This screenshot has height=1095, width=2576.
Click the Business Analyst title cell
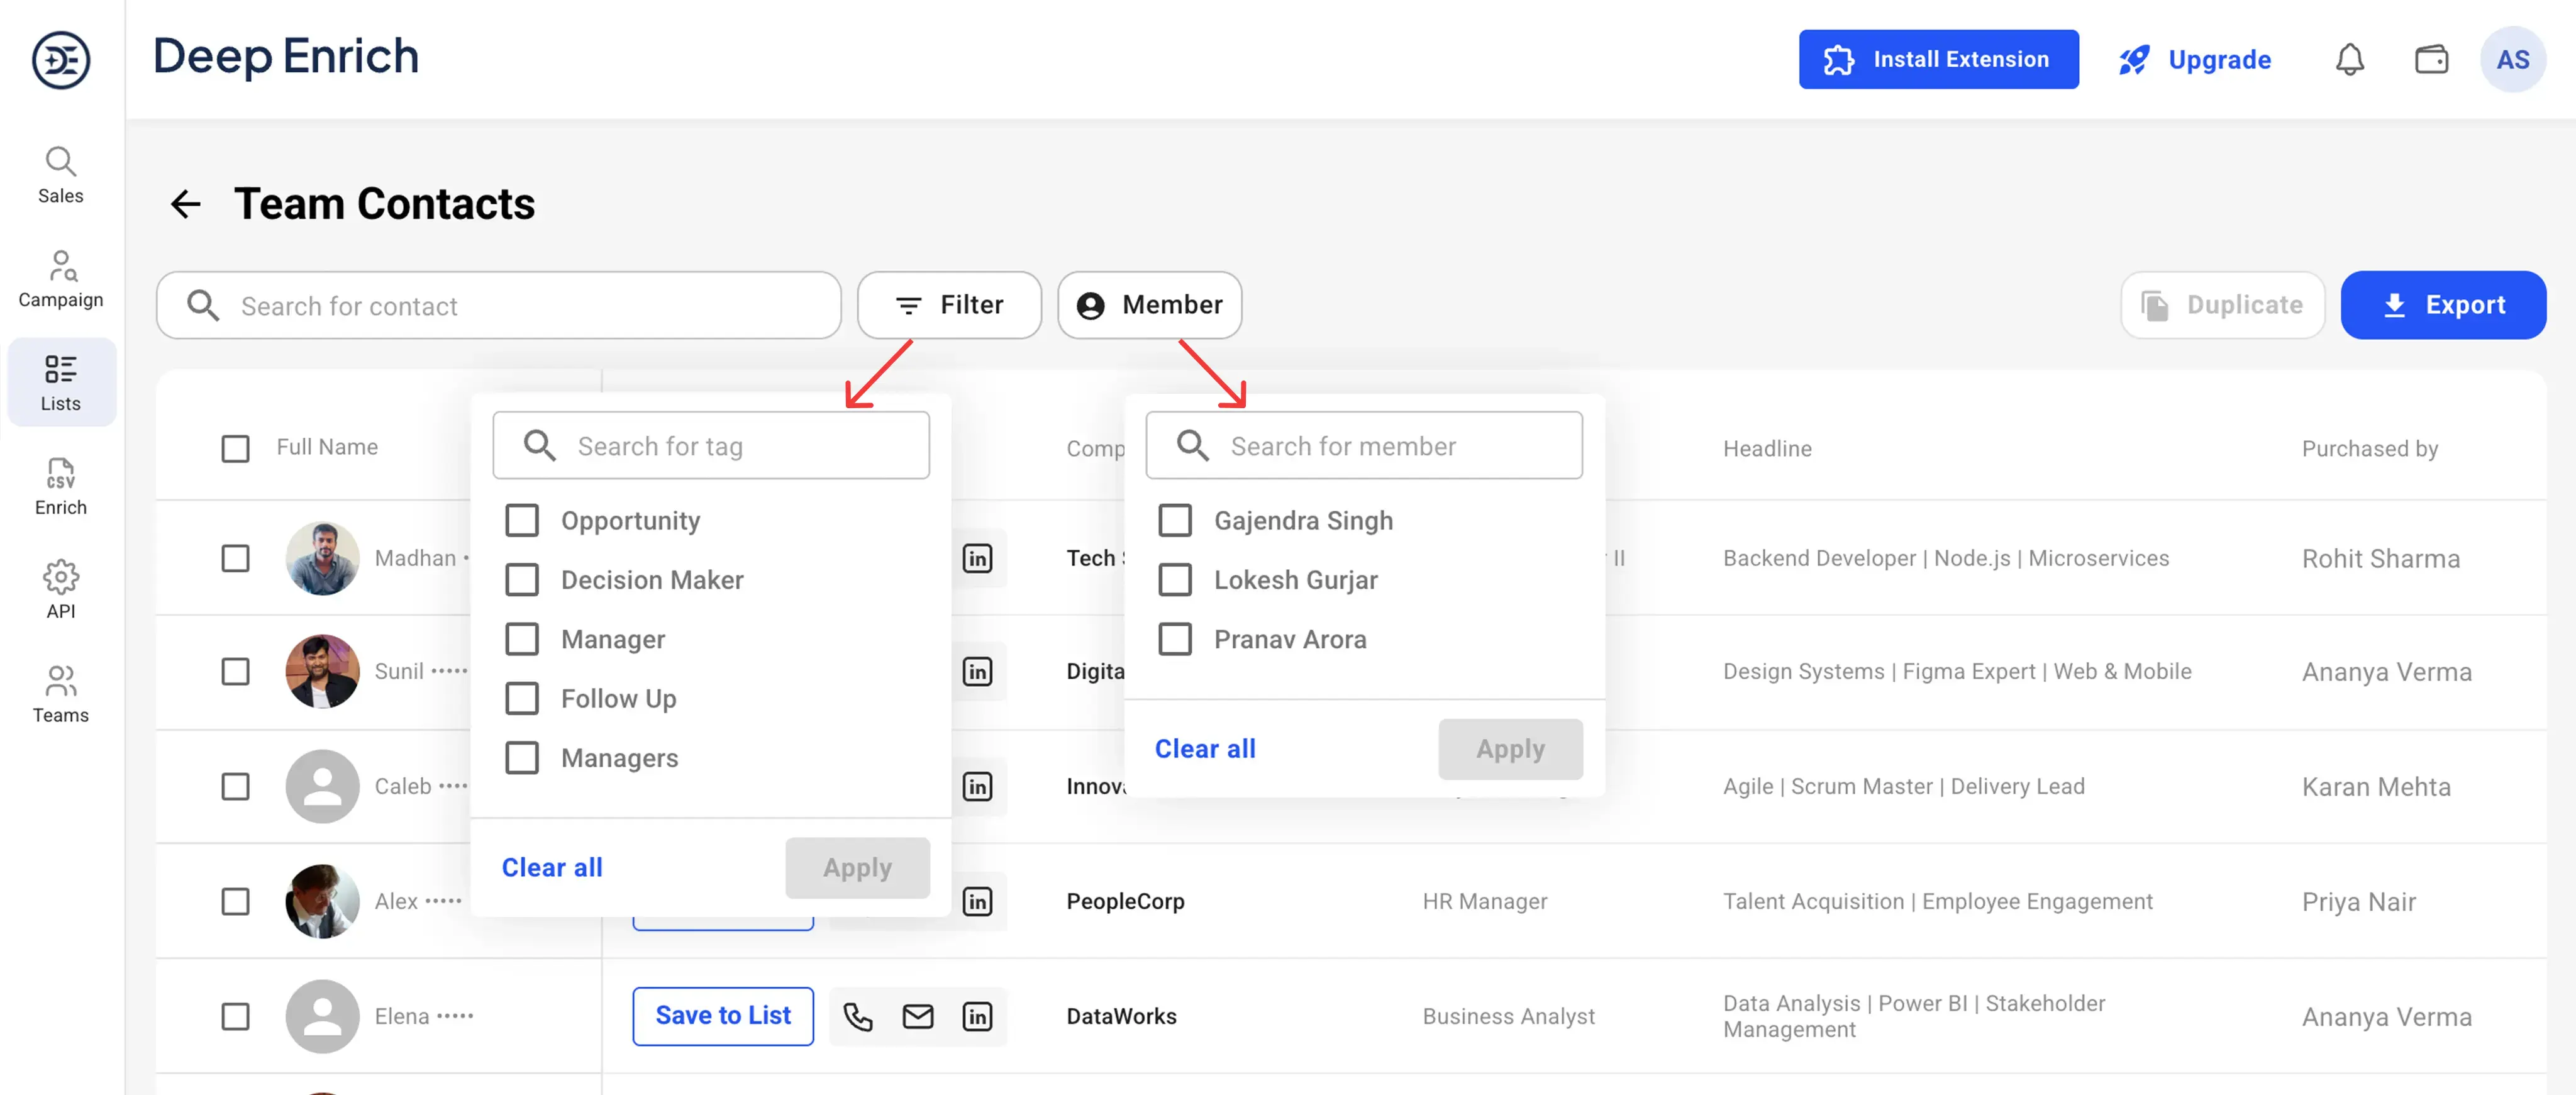pyautogui.click(x=1508, y=1016)
